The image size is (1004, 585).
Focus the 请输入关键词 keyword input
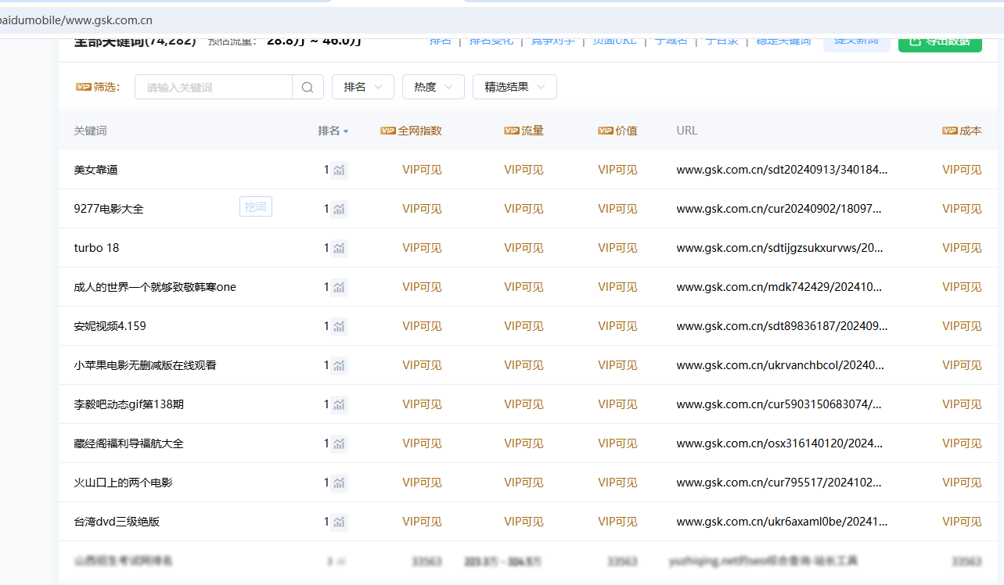click(214, 87)
